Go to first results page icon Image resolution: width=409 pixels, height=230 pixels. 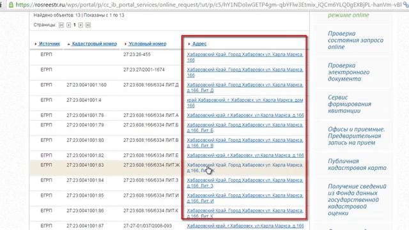[61, 25]
